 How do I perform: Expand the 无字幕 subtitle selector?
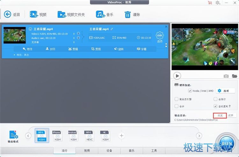click(74, 42)
